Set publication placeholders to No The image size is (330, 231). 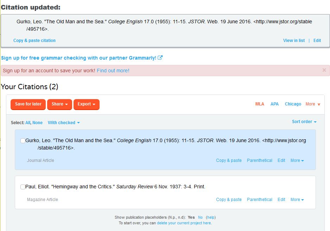coord(200,218)
